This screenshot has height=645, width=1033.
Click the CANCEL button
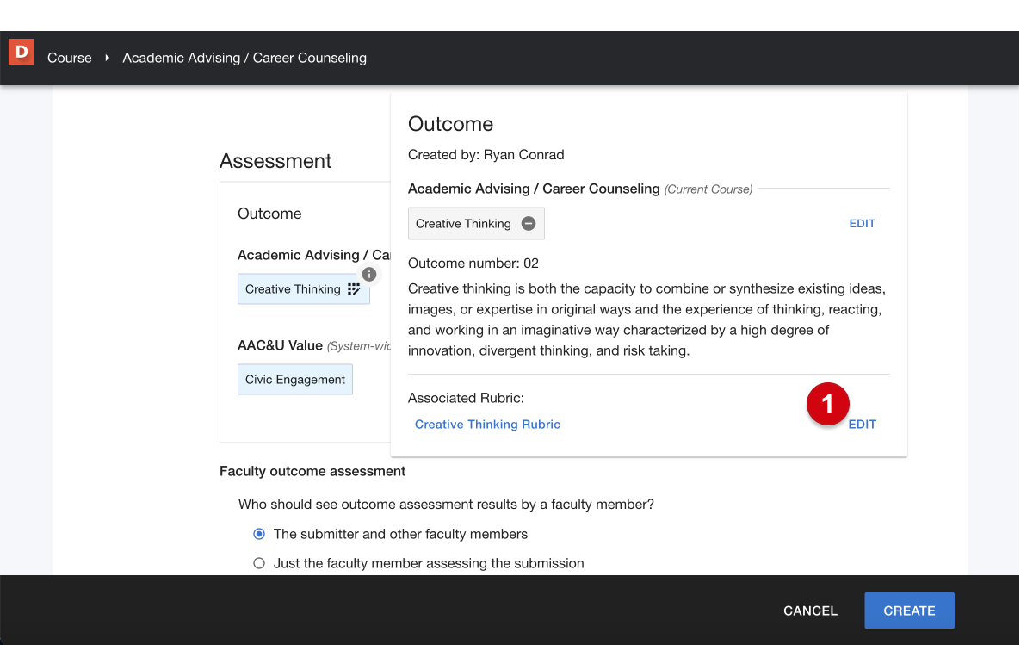click(x=810, y=611)
